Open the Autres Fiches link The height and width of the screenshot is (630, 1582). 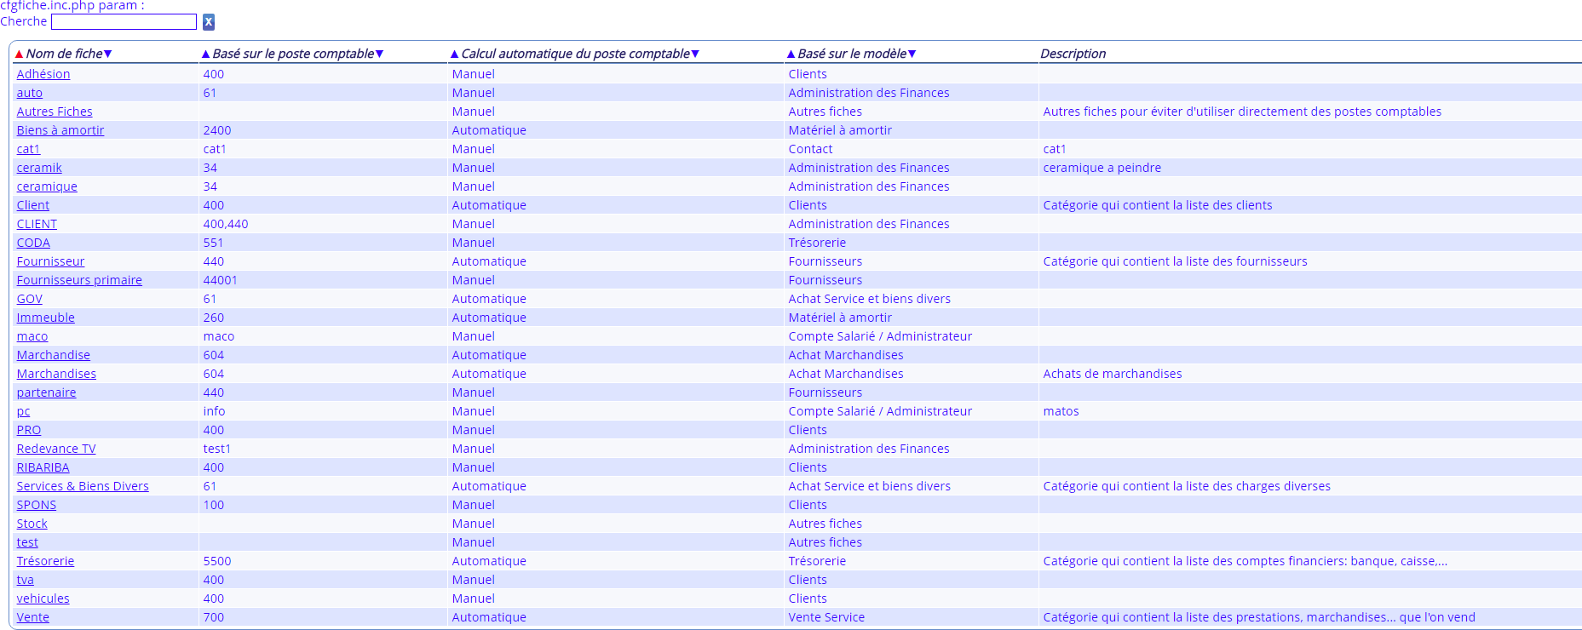[55, 112]
